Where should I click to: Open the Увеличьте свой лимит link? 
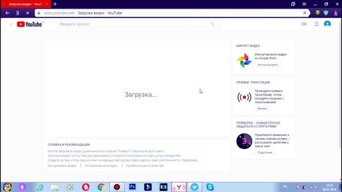coord(147,151)
